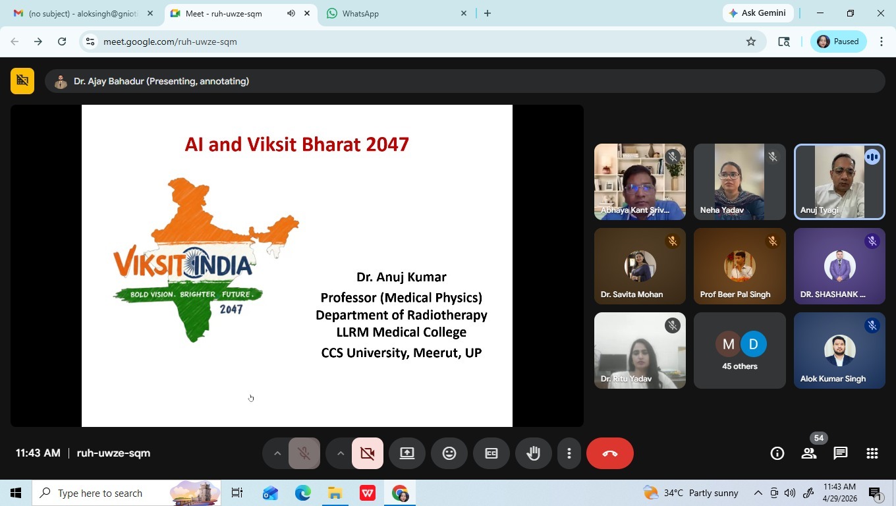
Task: Reload the Meet page
Action: pos(62,42)
